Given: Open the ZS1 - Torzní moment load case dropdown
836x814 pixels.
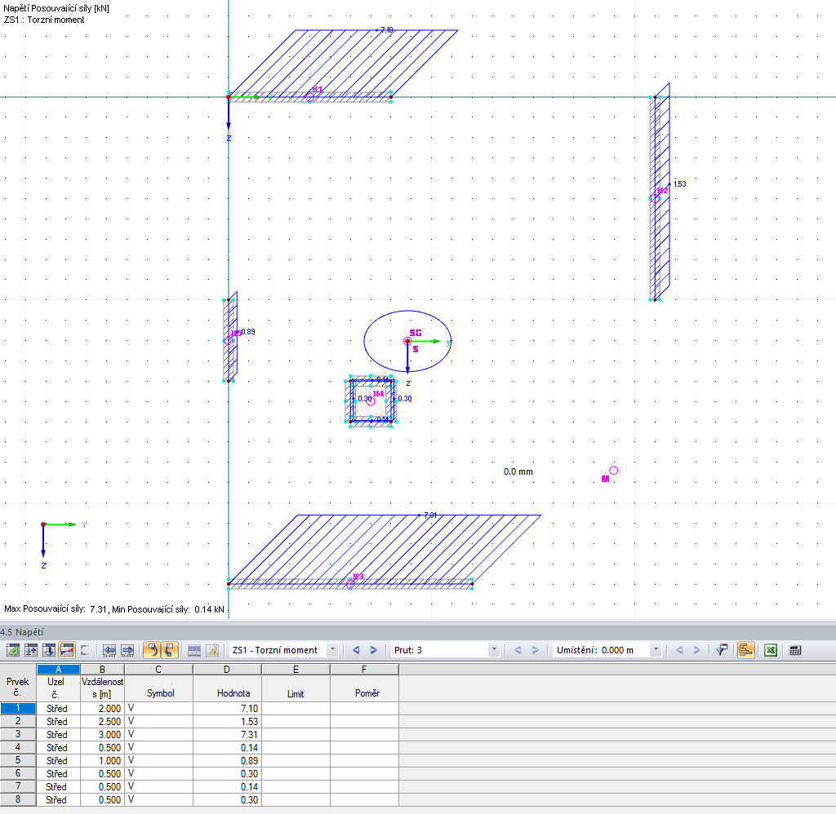Looking at the screenshot, I should tap(332, 650).
